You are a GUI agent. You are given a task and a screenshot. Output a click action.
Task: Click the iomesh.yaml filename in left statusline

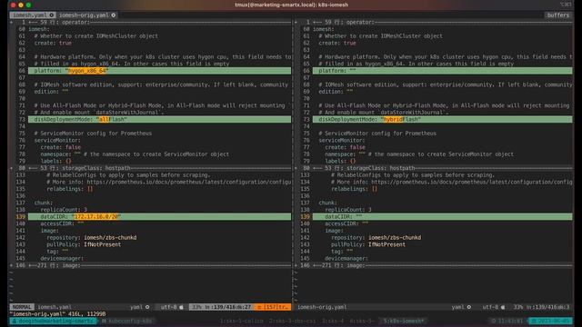(55, 307)
